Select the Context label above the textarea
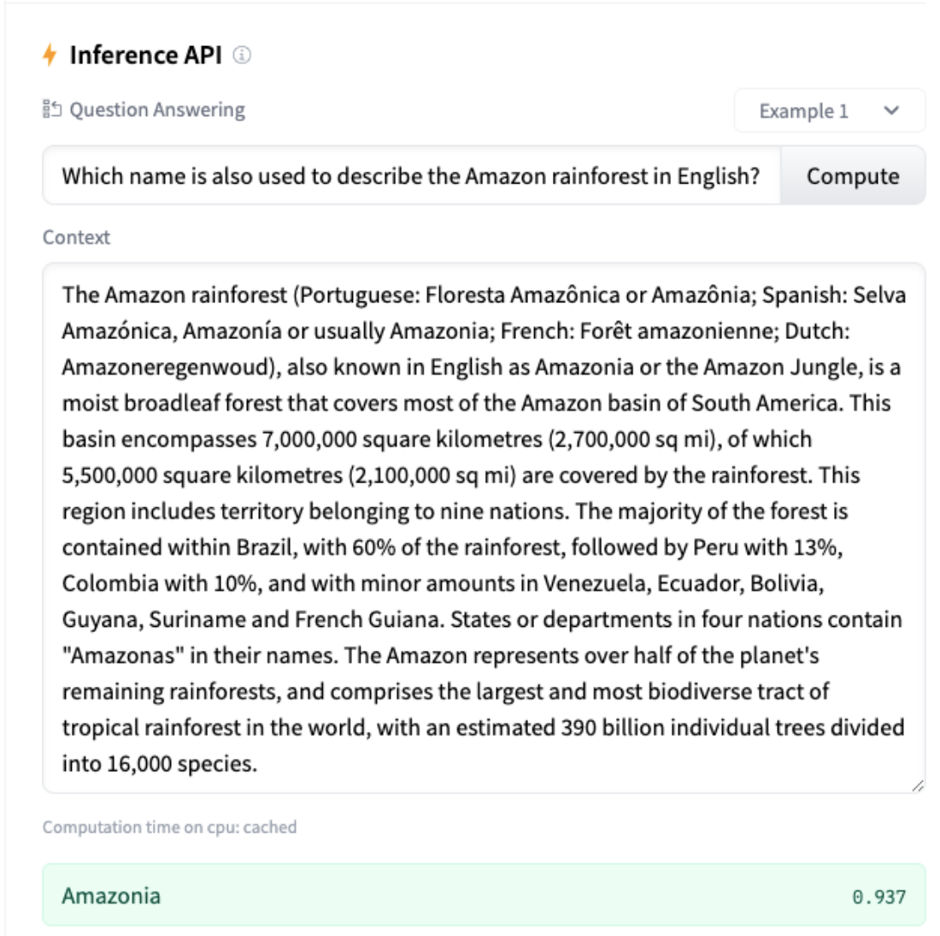The width and height of the screenshot is (940, 936). [76, 237]
